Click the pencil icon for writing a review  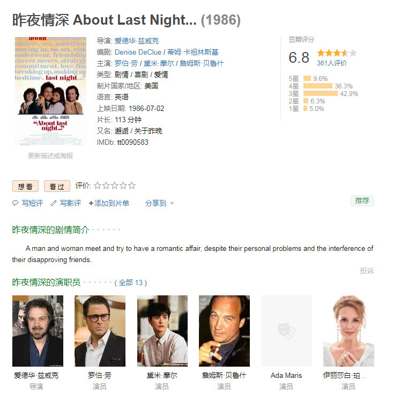pos(54,203)
